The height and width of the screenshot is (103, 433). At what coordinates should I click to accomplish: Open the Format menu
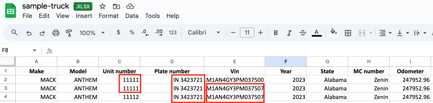[109, 16]
